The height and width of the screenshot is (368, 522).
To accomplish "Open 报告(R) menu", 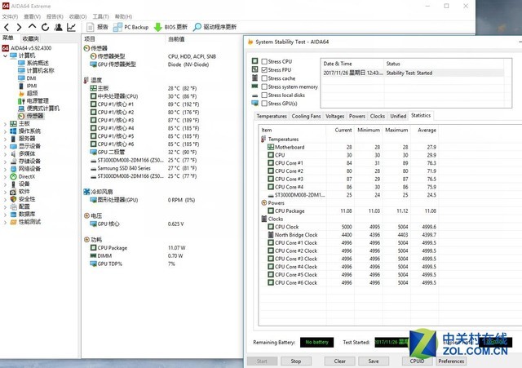I will coord(55,16).
